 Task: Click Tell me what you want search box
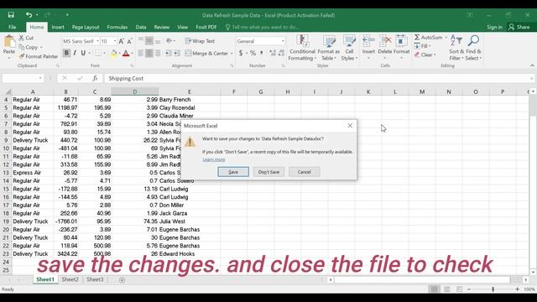[262, 27]
